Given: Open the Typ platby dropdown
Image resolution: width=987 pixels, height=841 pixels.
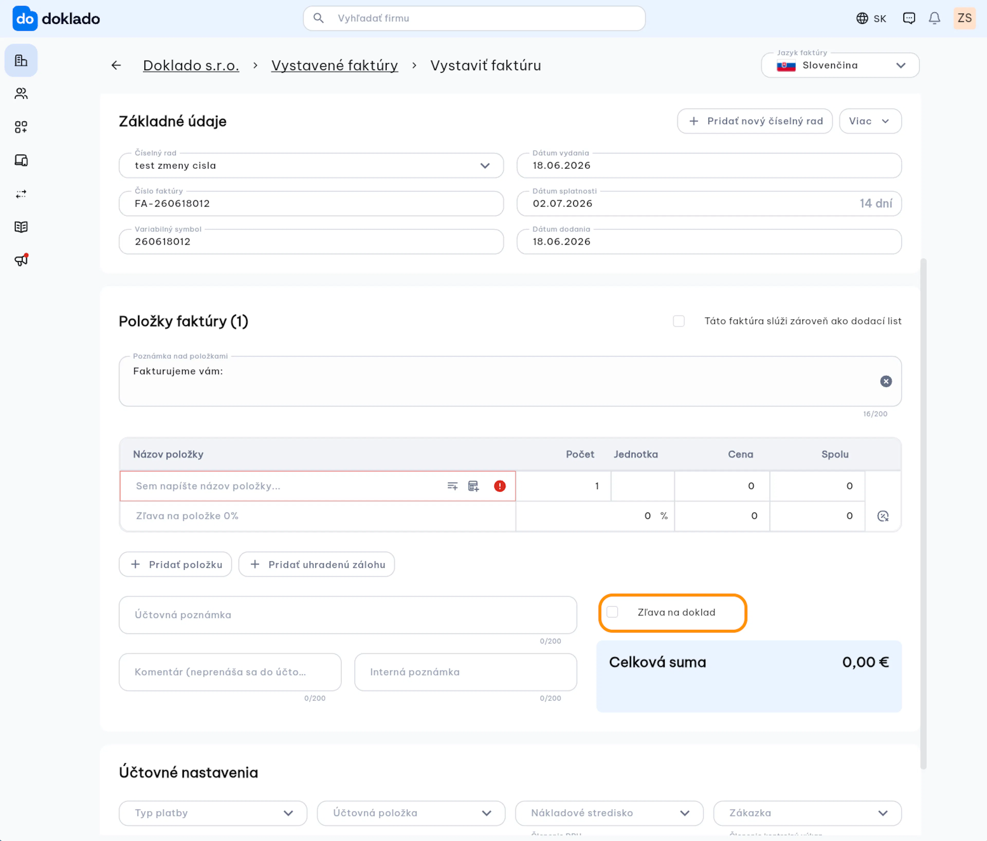Looking at the screenshot, I should [x=213, y=813].
